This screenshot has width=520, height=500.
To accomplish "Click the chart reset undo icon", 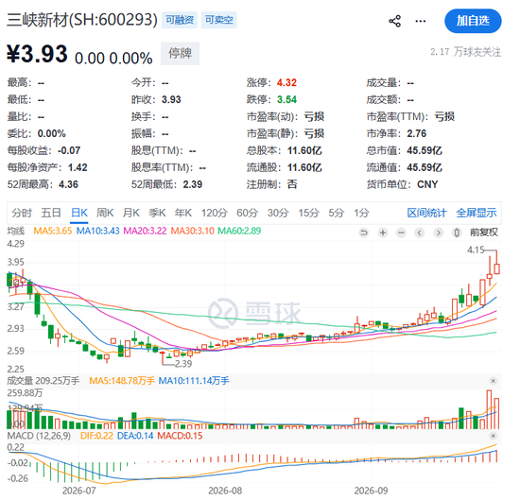I will [x=364, y=233].
